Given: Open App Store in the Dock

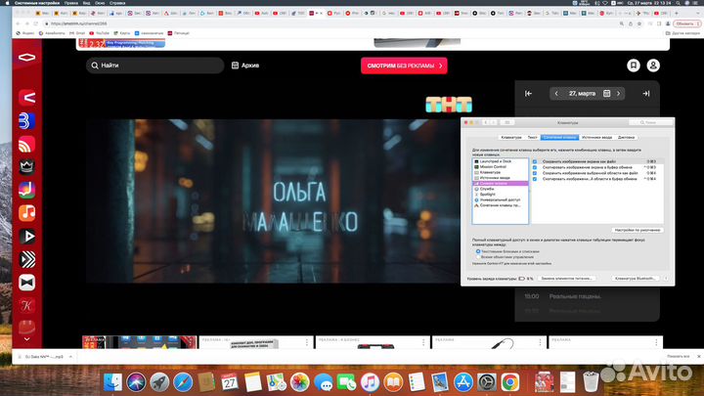Looking at the screenshot, I should click(x=463, y=382).
